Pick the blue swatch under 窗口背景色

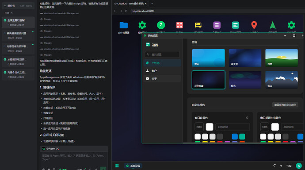click(235, 136)
